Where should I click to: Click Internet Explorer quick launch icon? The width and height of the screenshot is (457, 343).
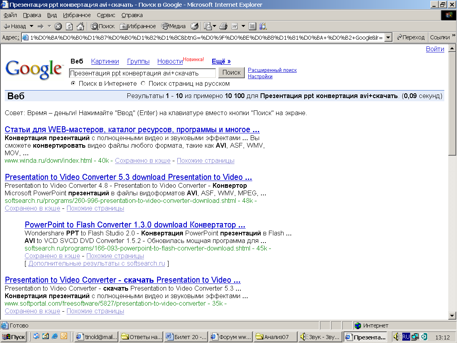tap(54, 336)
